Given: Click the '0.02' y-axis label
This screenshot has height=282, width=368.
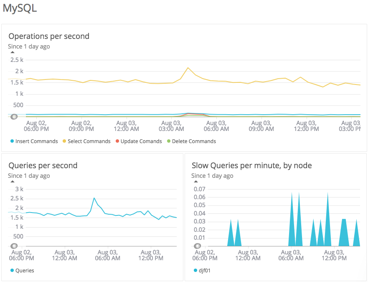Looking at the screenshot, I should click(x=200, y=230).
